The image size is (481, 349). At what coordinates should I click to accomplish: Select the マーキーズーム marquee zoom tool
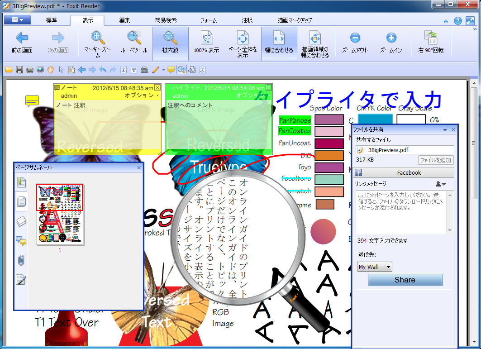coord(98,44)
